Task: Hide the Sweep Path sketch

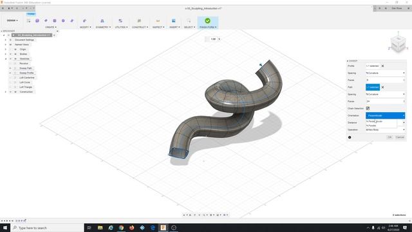Action: click(10, 68)
